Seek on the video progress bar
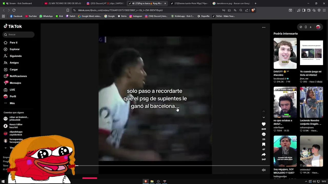The image size is (328, 184). [x=155, y=166]
